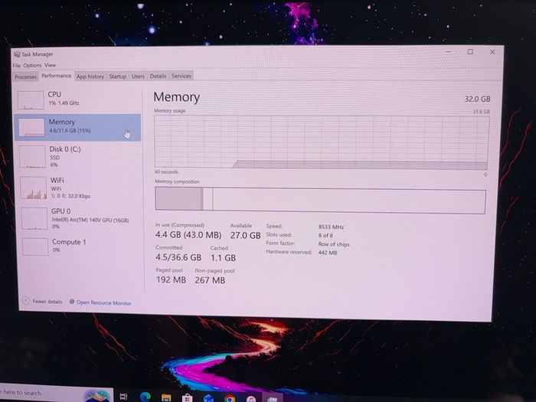
Task: Select GPU 0 Intel Arc entry
Action: (80, 218)
